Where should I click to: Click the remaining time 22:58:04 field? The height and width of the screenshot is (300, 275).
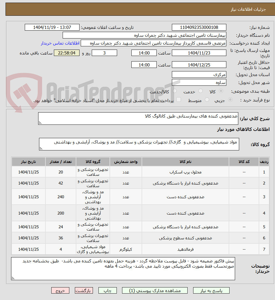(66, 53)
